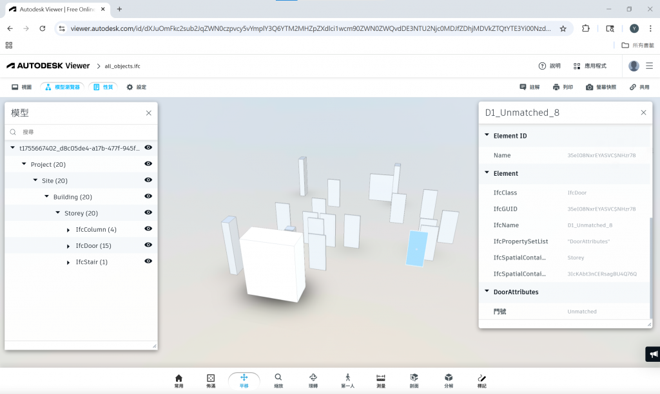Open the Comments (註解) panel
This screenshot has width=660, height=394.
coord(530,87)
